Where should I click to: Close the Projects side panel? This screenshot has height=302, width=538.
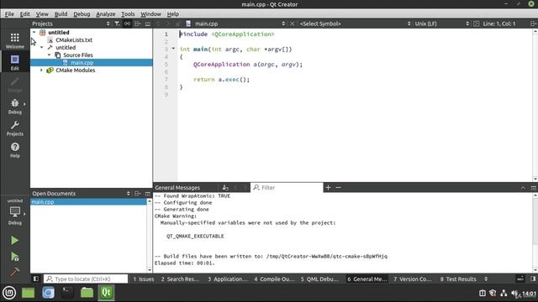click(148, 23)
